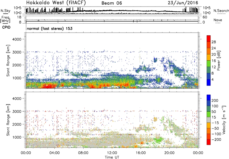Click the '16' power colorbar label
229x159 pixels.
point(214,61)
